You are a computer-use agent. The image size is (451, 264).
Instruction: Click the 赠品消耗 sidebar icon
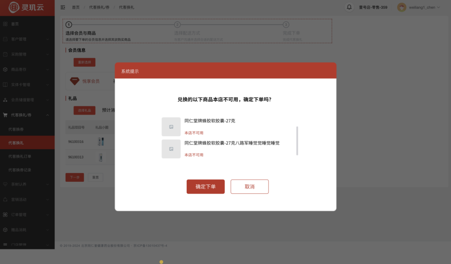tap(5, 230)
